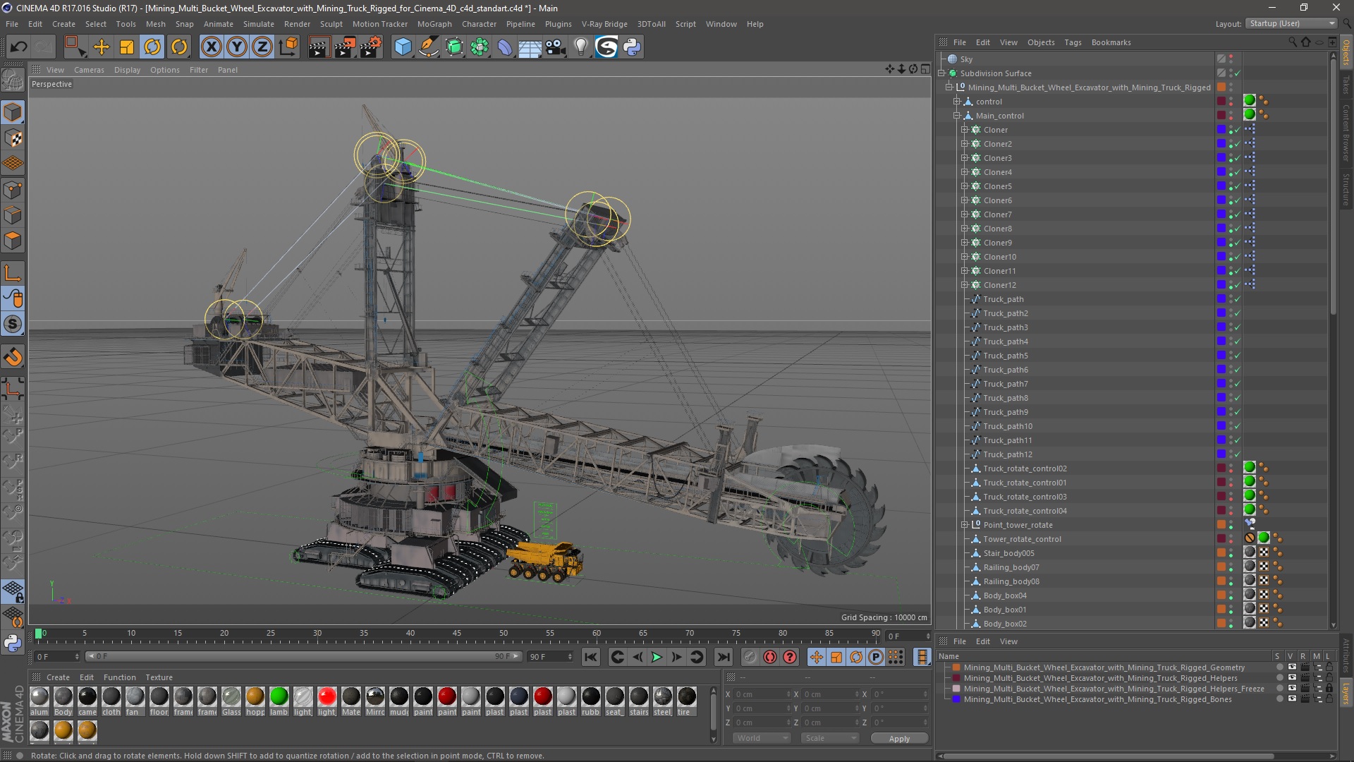Select the Scale tool
This screenshot has height=762, width=1354.
(x=127, y=47)
